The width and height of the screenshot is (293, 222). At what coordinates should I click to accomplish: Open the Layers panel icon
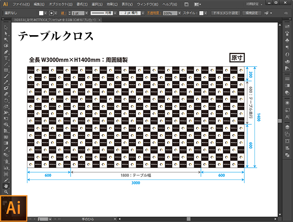click(287, 127)
